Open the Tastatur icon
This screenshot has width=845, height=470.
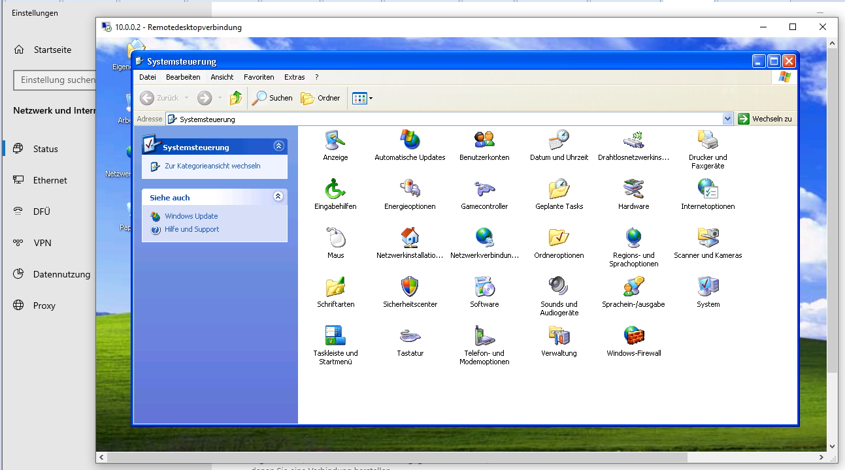(410, 336)
